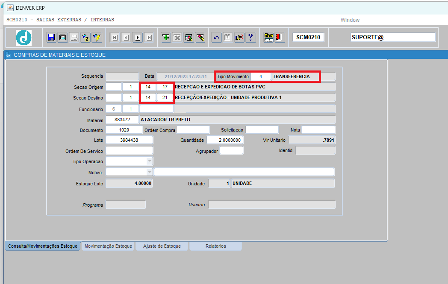448x284 pixels.
Task: Switch to Movimentação Estoque tab
Action: [x=108, y=246]
